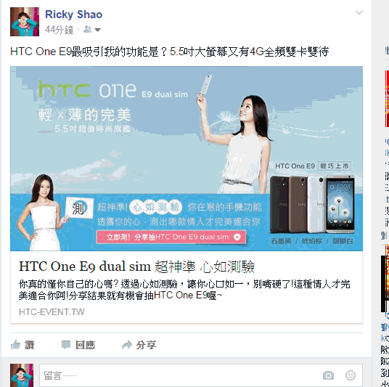
Task: Open the post options chevron at top right
Action: [359, 12]
